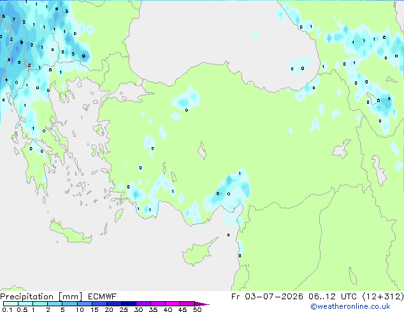
Task: Click the legend value label '10'
Action: point(80,309)
